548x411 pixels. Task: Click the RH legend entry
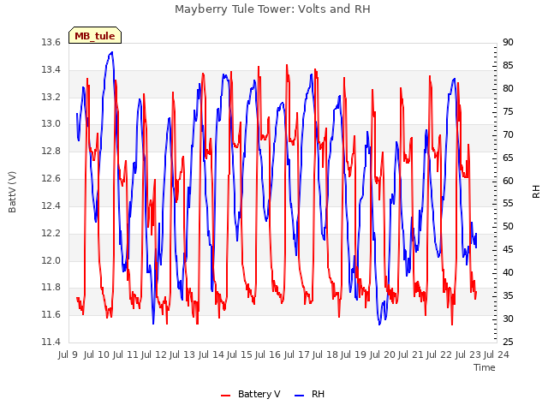310,394
